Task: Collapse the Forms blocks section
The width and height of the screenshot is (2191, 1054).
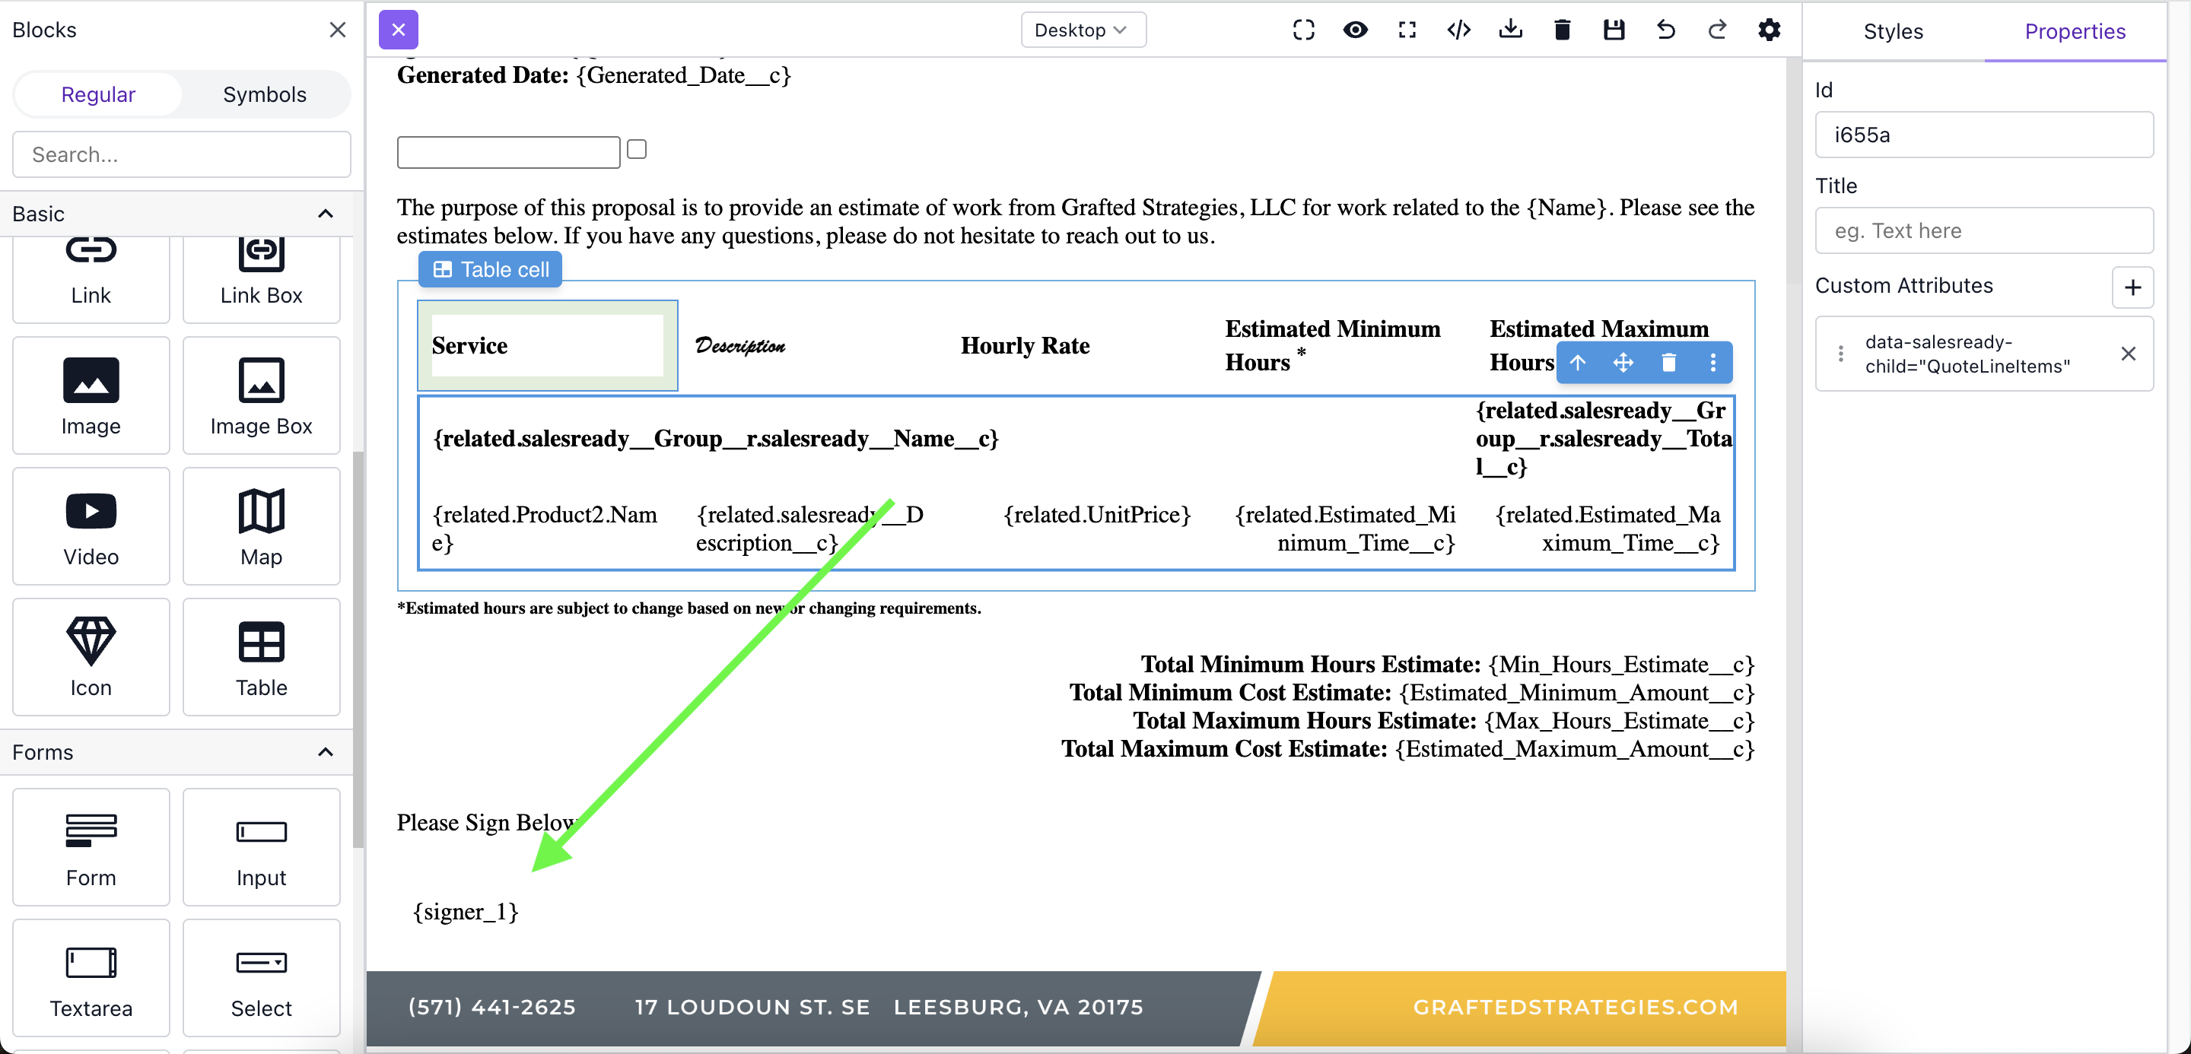Action: coord(325,752)
